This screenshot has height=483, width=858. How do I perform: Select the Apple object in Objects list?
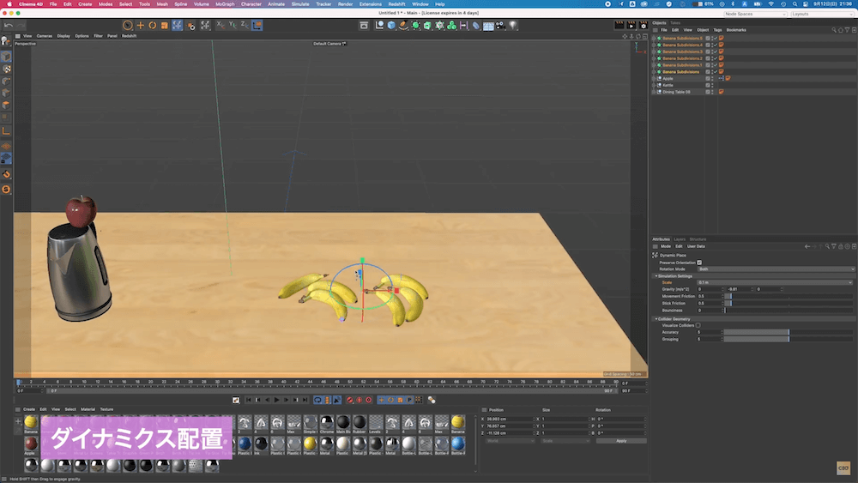(x=668, y=78)
